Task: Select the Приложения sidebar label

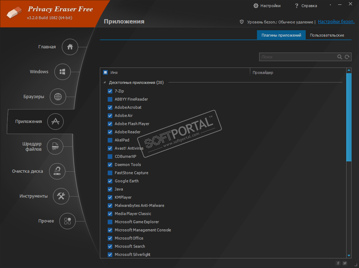Action: [29, 122]
